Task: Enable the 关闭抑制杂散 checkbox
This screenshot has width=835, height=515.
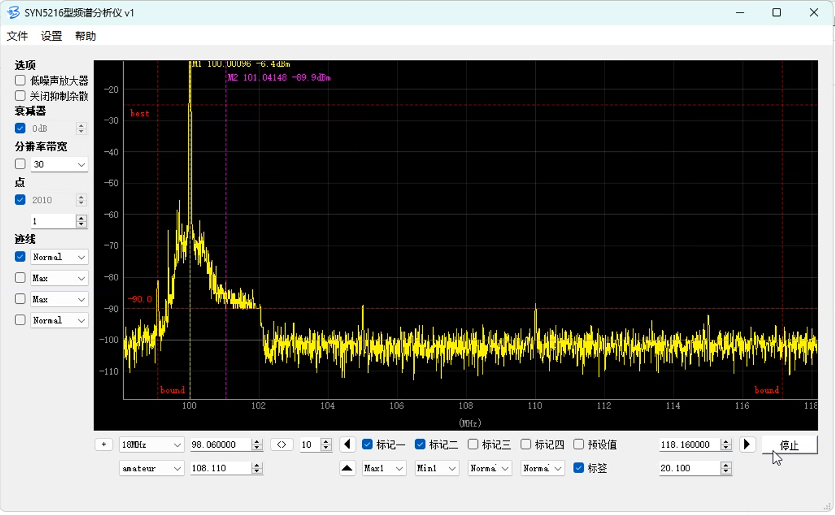Action: pyautogui.click(x=20, y=96)
